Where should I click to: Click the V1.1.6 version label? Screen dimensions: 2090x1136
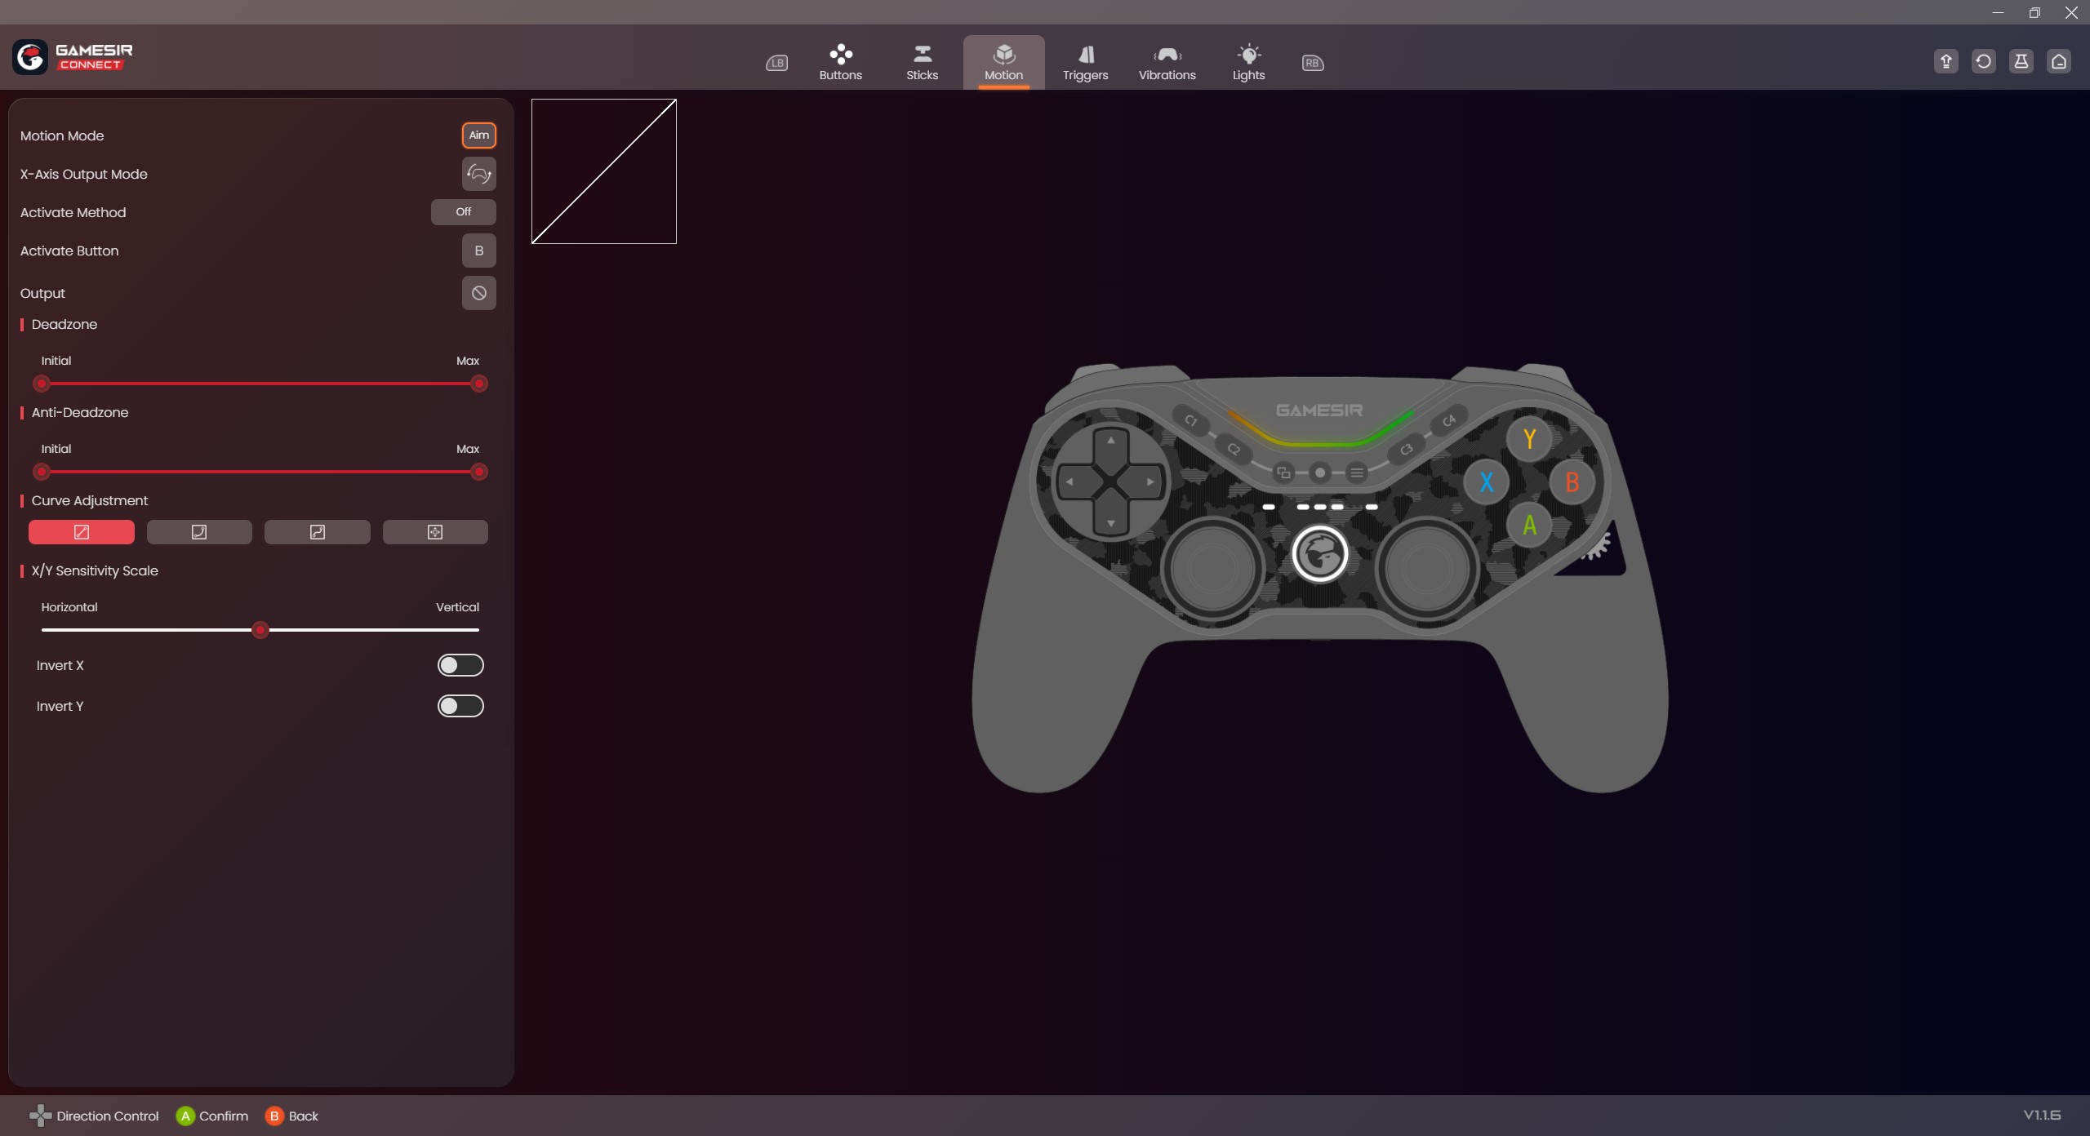2042,1115
